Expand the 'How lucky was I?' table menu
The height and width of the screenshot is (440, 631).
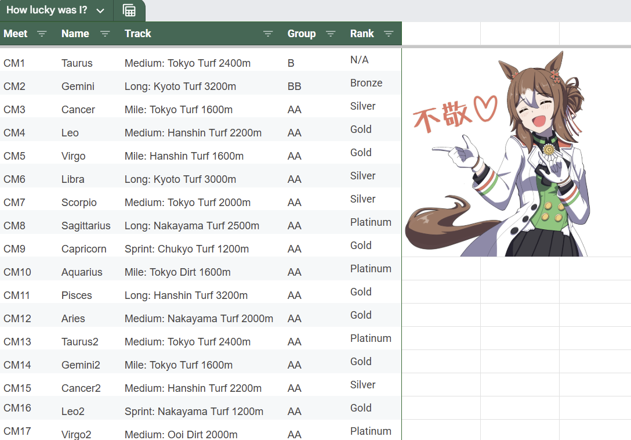tap(100, 11)
